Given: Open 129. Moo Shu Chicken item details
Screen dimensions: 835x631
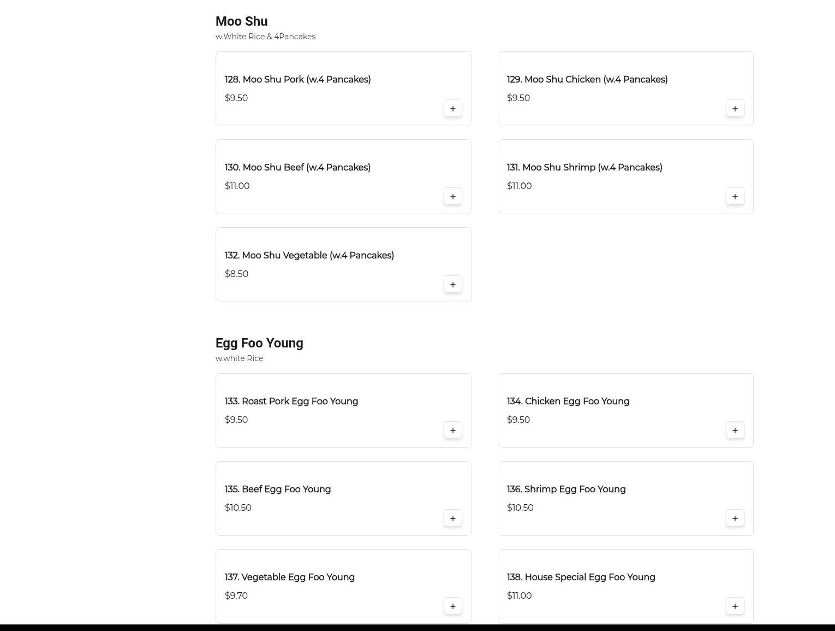Looking at the screenshot, I should (587, 80).
